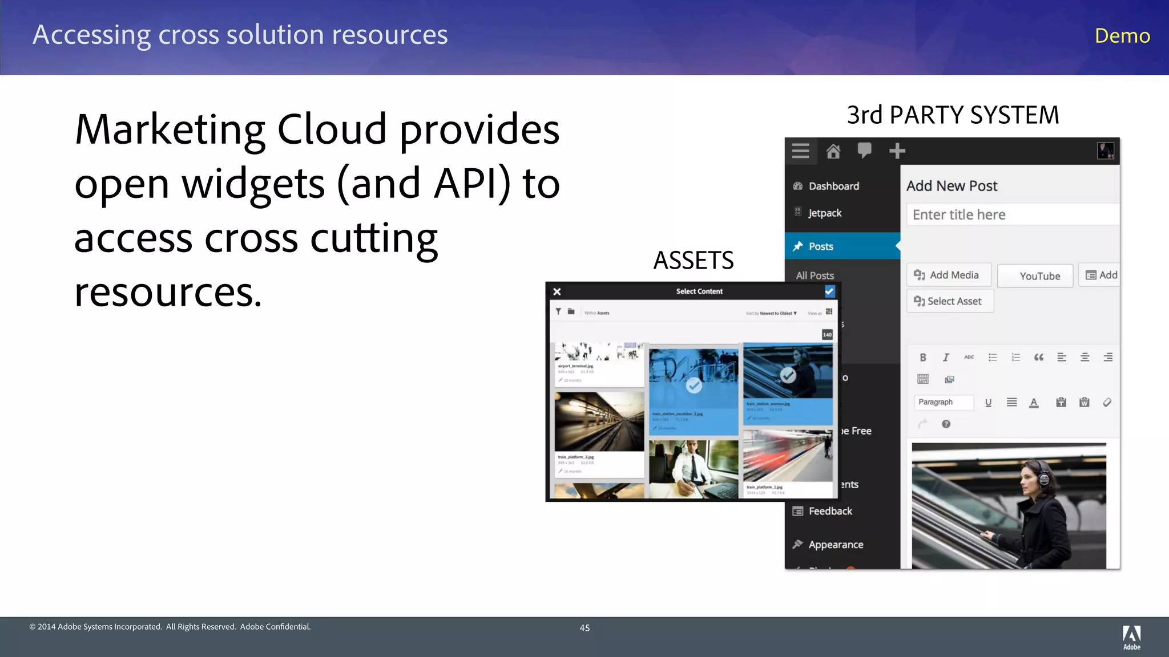Deselect train_station_women.jpg checkmark
The width and height of the screenshot is (1169, 657).
[x=788, y=375]
